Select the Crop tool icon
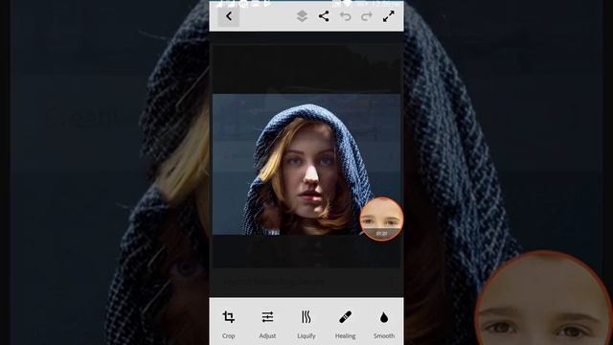613x345 pixels. tap(229, 317)
